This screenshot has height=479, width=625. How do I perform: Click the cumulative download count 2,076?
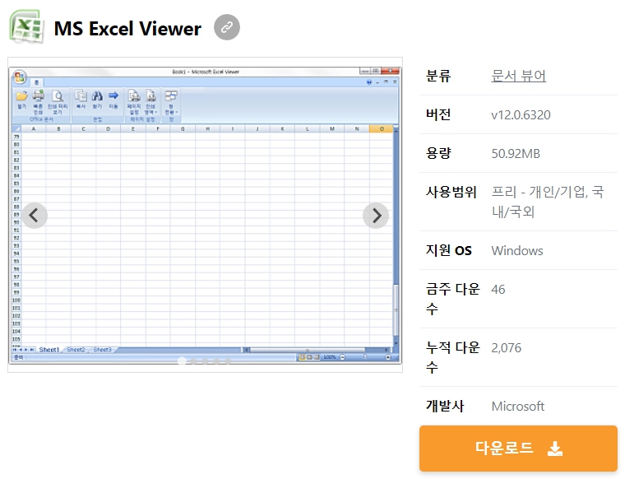pos(507,348)
